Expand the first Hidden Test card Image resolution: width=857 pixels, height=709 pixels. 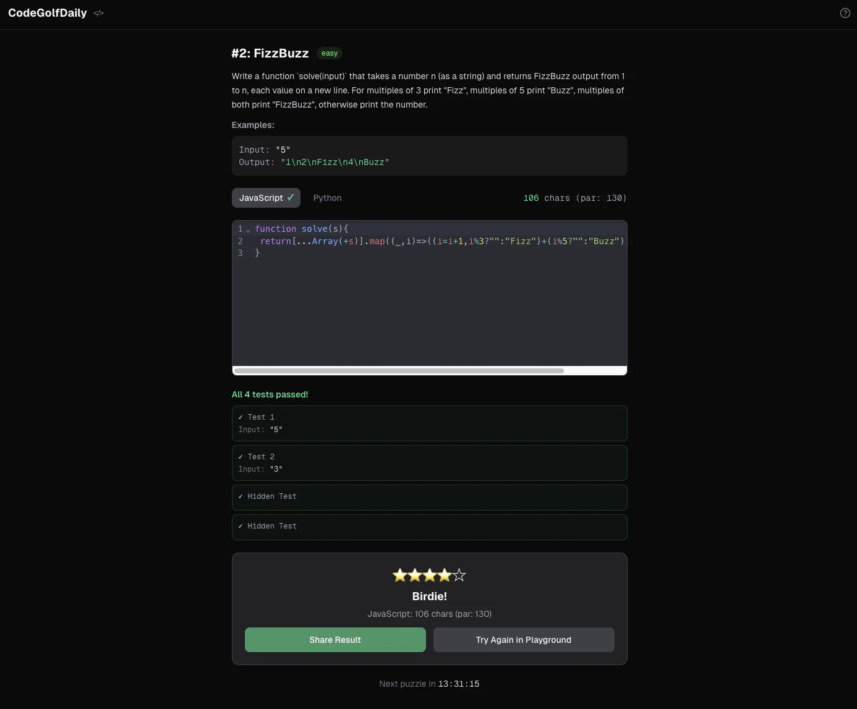[429, 497]
